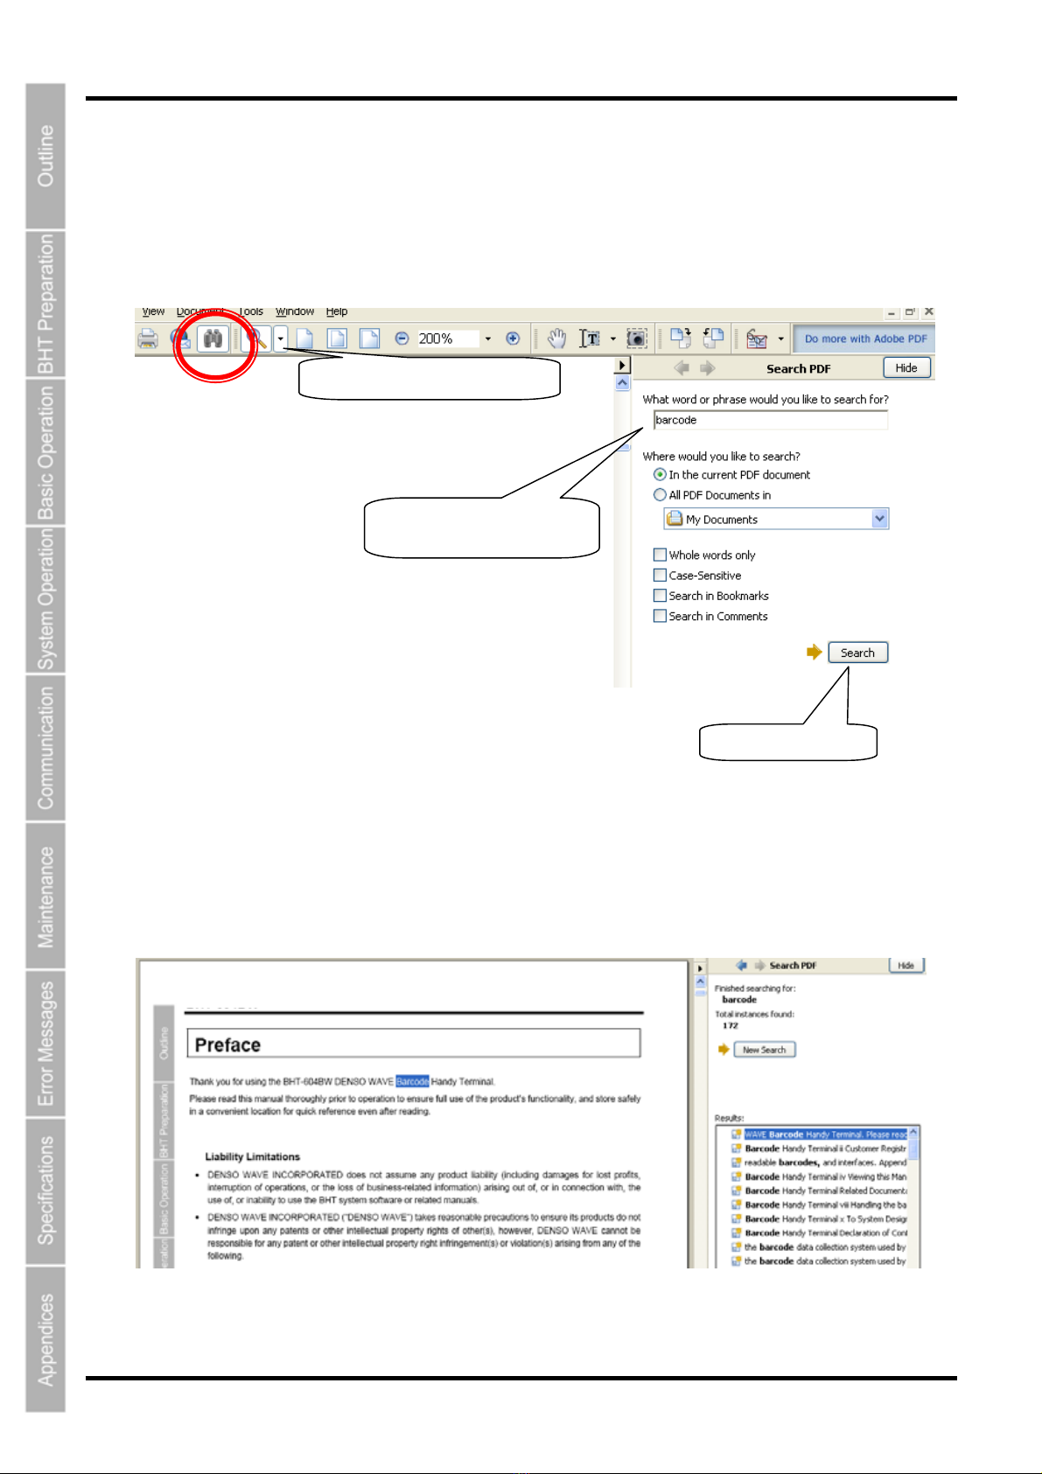The width and height of the screenshot is (1042, 1474).
Task: Click the blue back arrow in results pane
Action: pos(742,965)
